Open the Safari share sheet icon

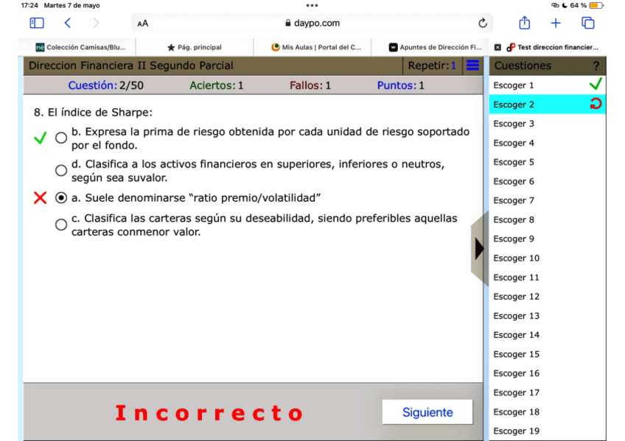[524, 23]
